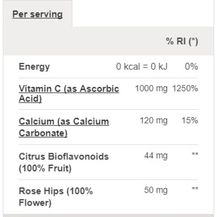This screenshot has height=217, width=217.
Task: Click the 0% energy RI value
Action: click(x=191, y=67)
